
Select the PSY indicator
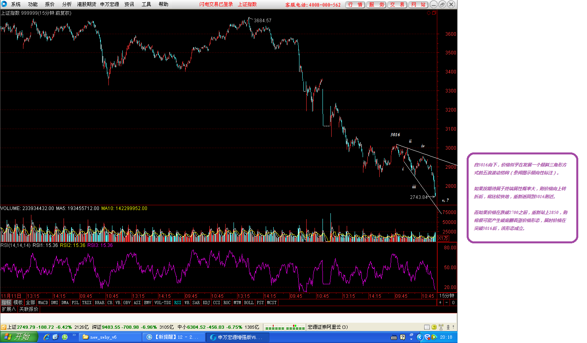tap(260, 303)
